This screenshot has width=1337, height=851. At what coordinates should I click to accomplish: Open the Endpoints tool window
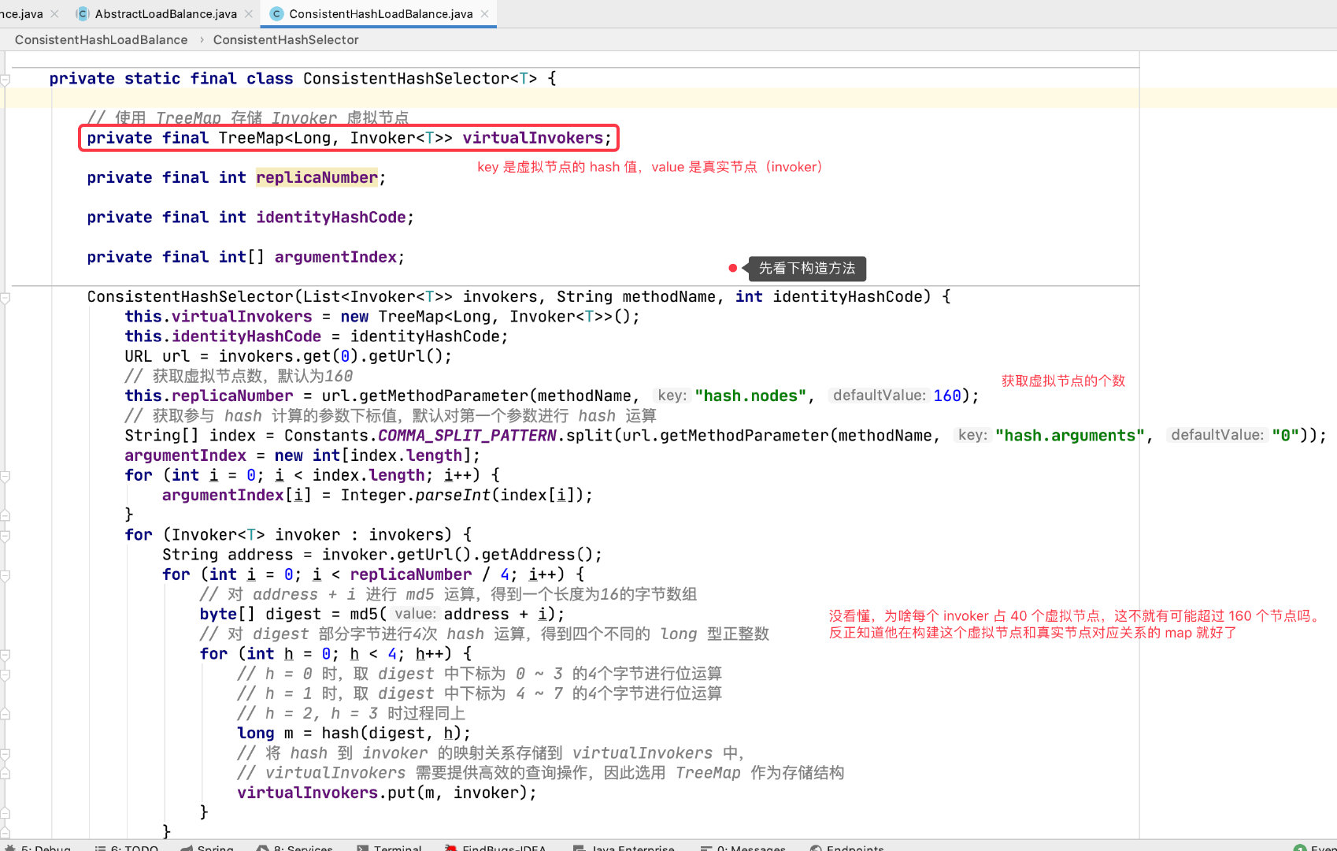pos(846,848)
